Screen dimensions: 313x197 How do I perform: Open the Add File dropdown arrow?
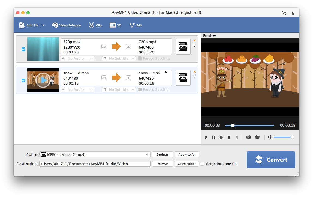point(43,25)
